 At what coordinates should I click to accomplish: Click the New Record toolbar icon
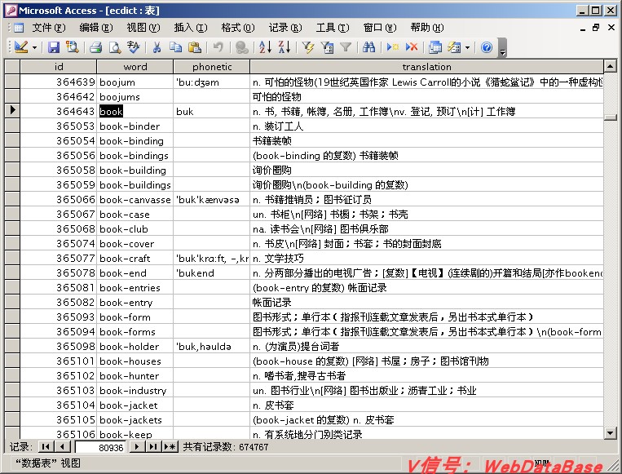click(393, 47)
